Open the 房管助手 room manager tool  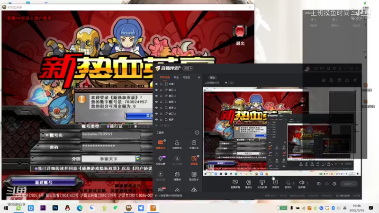pos(177,144)
